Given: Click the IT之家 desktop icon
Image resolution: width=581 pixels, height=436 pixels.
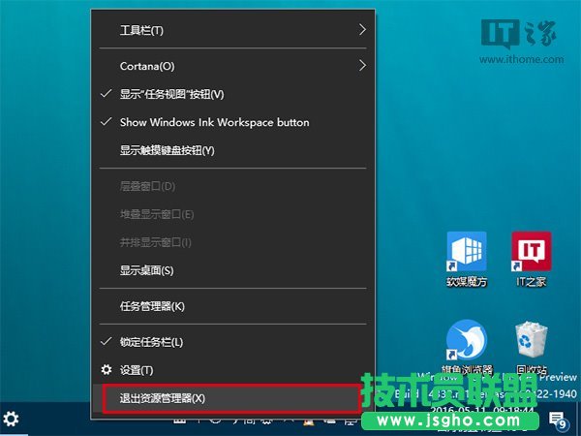Looking at the screenshot, I should tap(531, 254).
